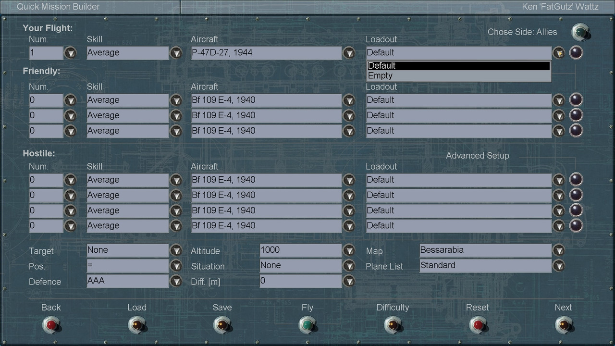Open Pos. dropdown arrow

pyautogui.click(x=176, y=266)
